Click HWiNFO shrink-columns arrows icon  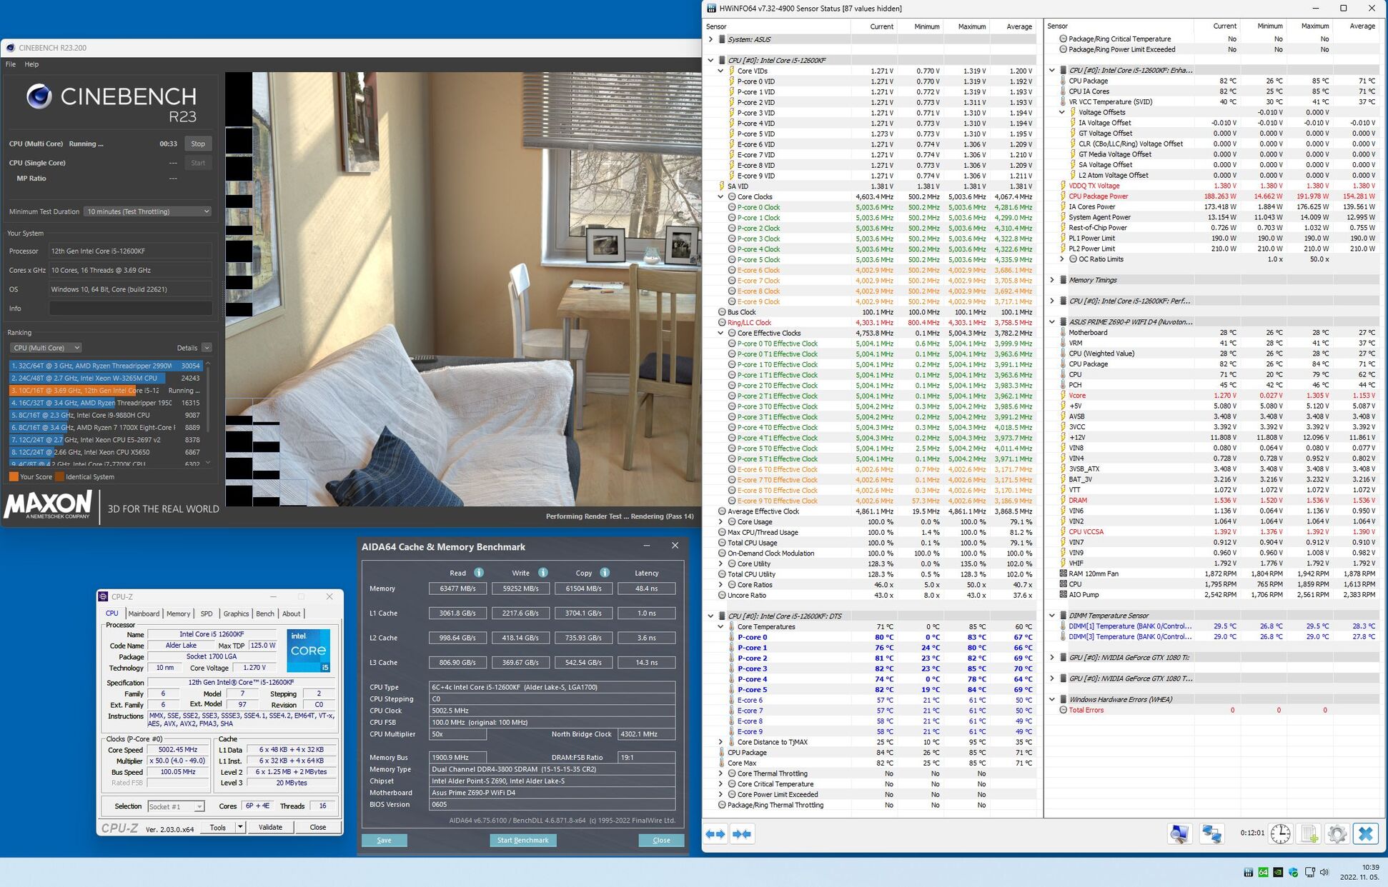pos(742,833)
